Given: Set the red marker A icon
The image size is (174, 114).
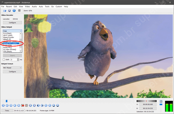Looking at the screenshot, I should [x=23, y=106].
